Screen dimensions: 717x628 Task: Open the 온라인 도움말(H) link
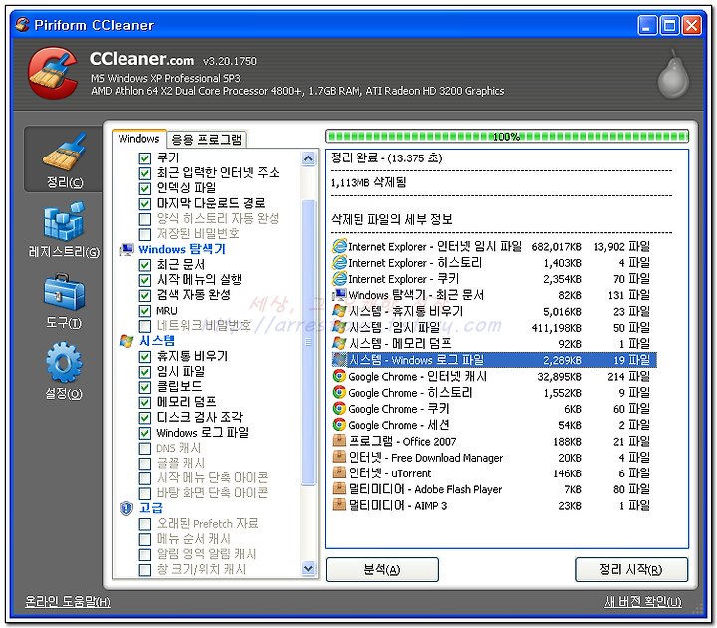pyautogui.click(x=68, y=601)
